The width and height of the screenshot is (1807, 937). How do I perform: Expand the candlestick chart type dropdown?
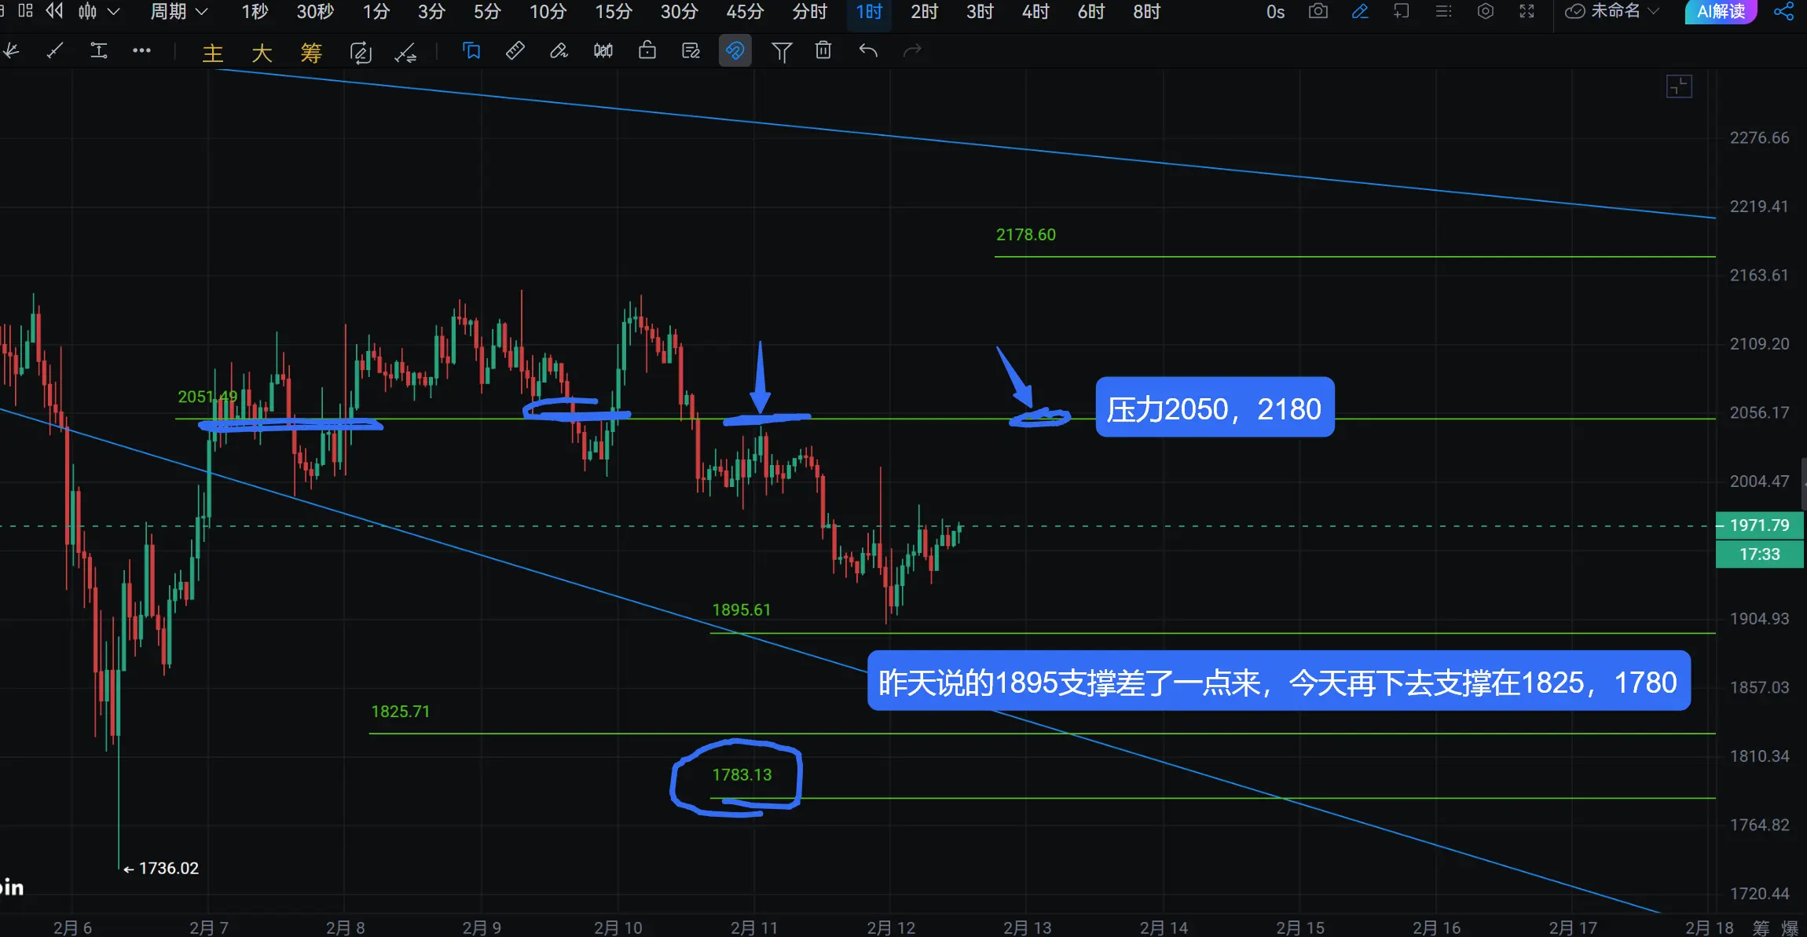(x=113, y=11)
